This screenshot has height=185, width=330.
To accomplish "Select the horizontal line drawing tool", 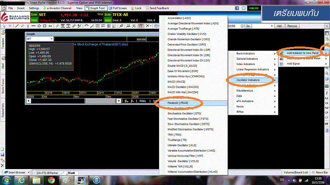I will (33, 26).
